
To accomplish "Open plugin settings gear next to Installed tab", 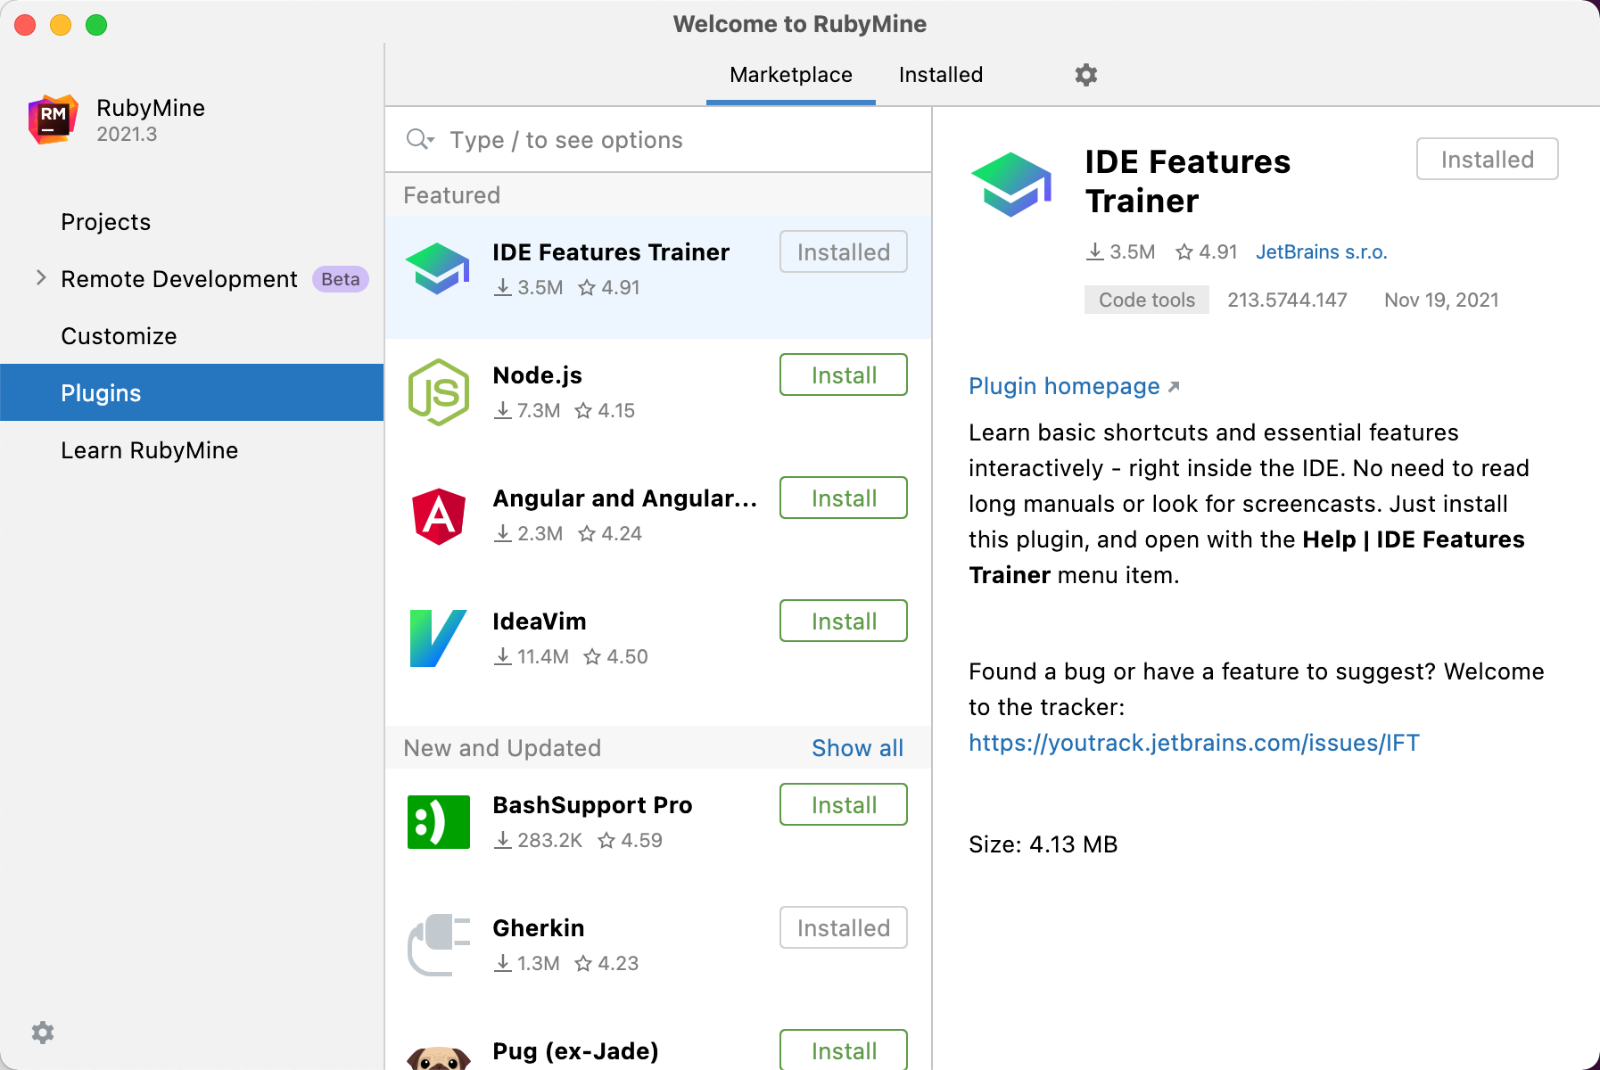I will click(x=1085, y=75).
